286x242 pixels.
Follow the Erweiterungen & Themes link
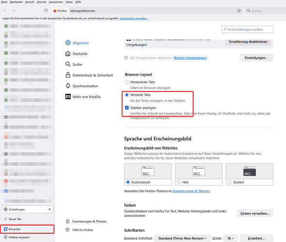(x=191, y=191)
